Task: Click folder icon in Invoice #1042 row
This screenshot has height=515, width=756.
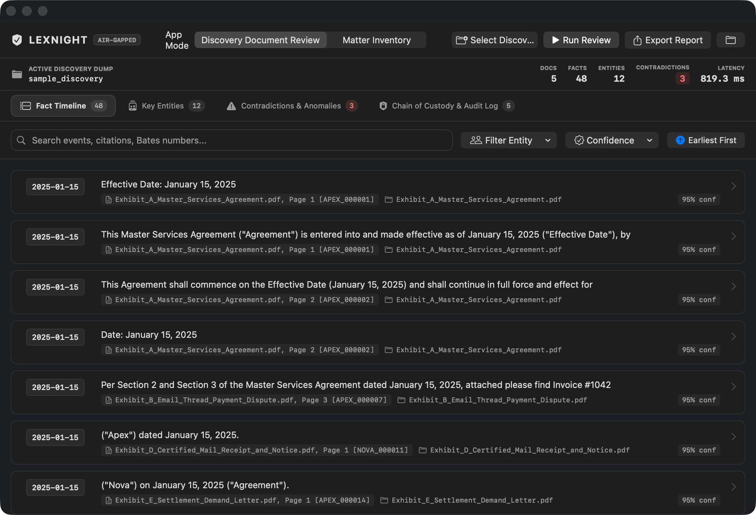Action: [x=401, y=400]
